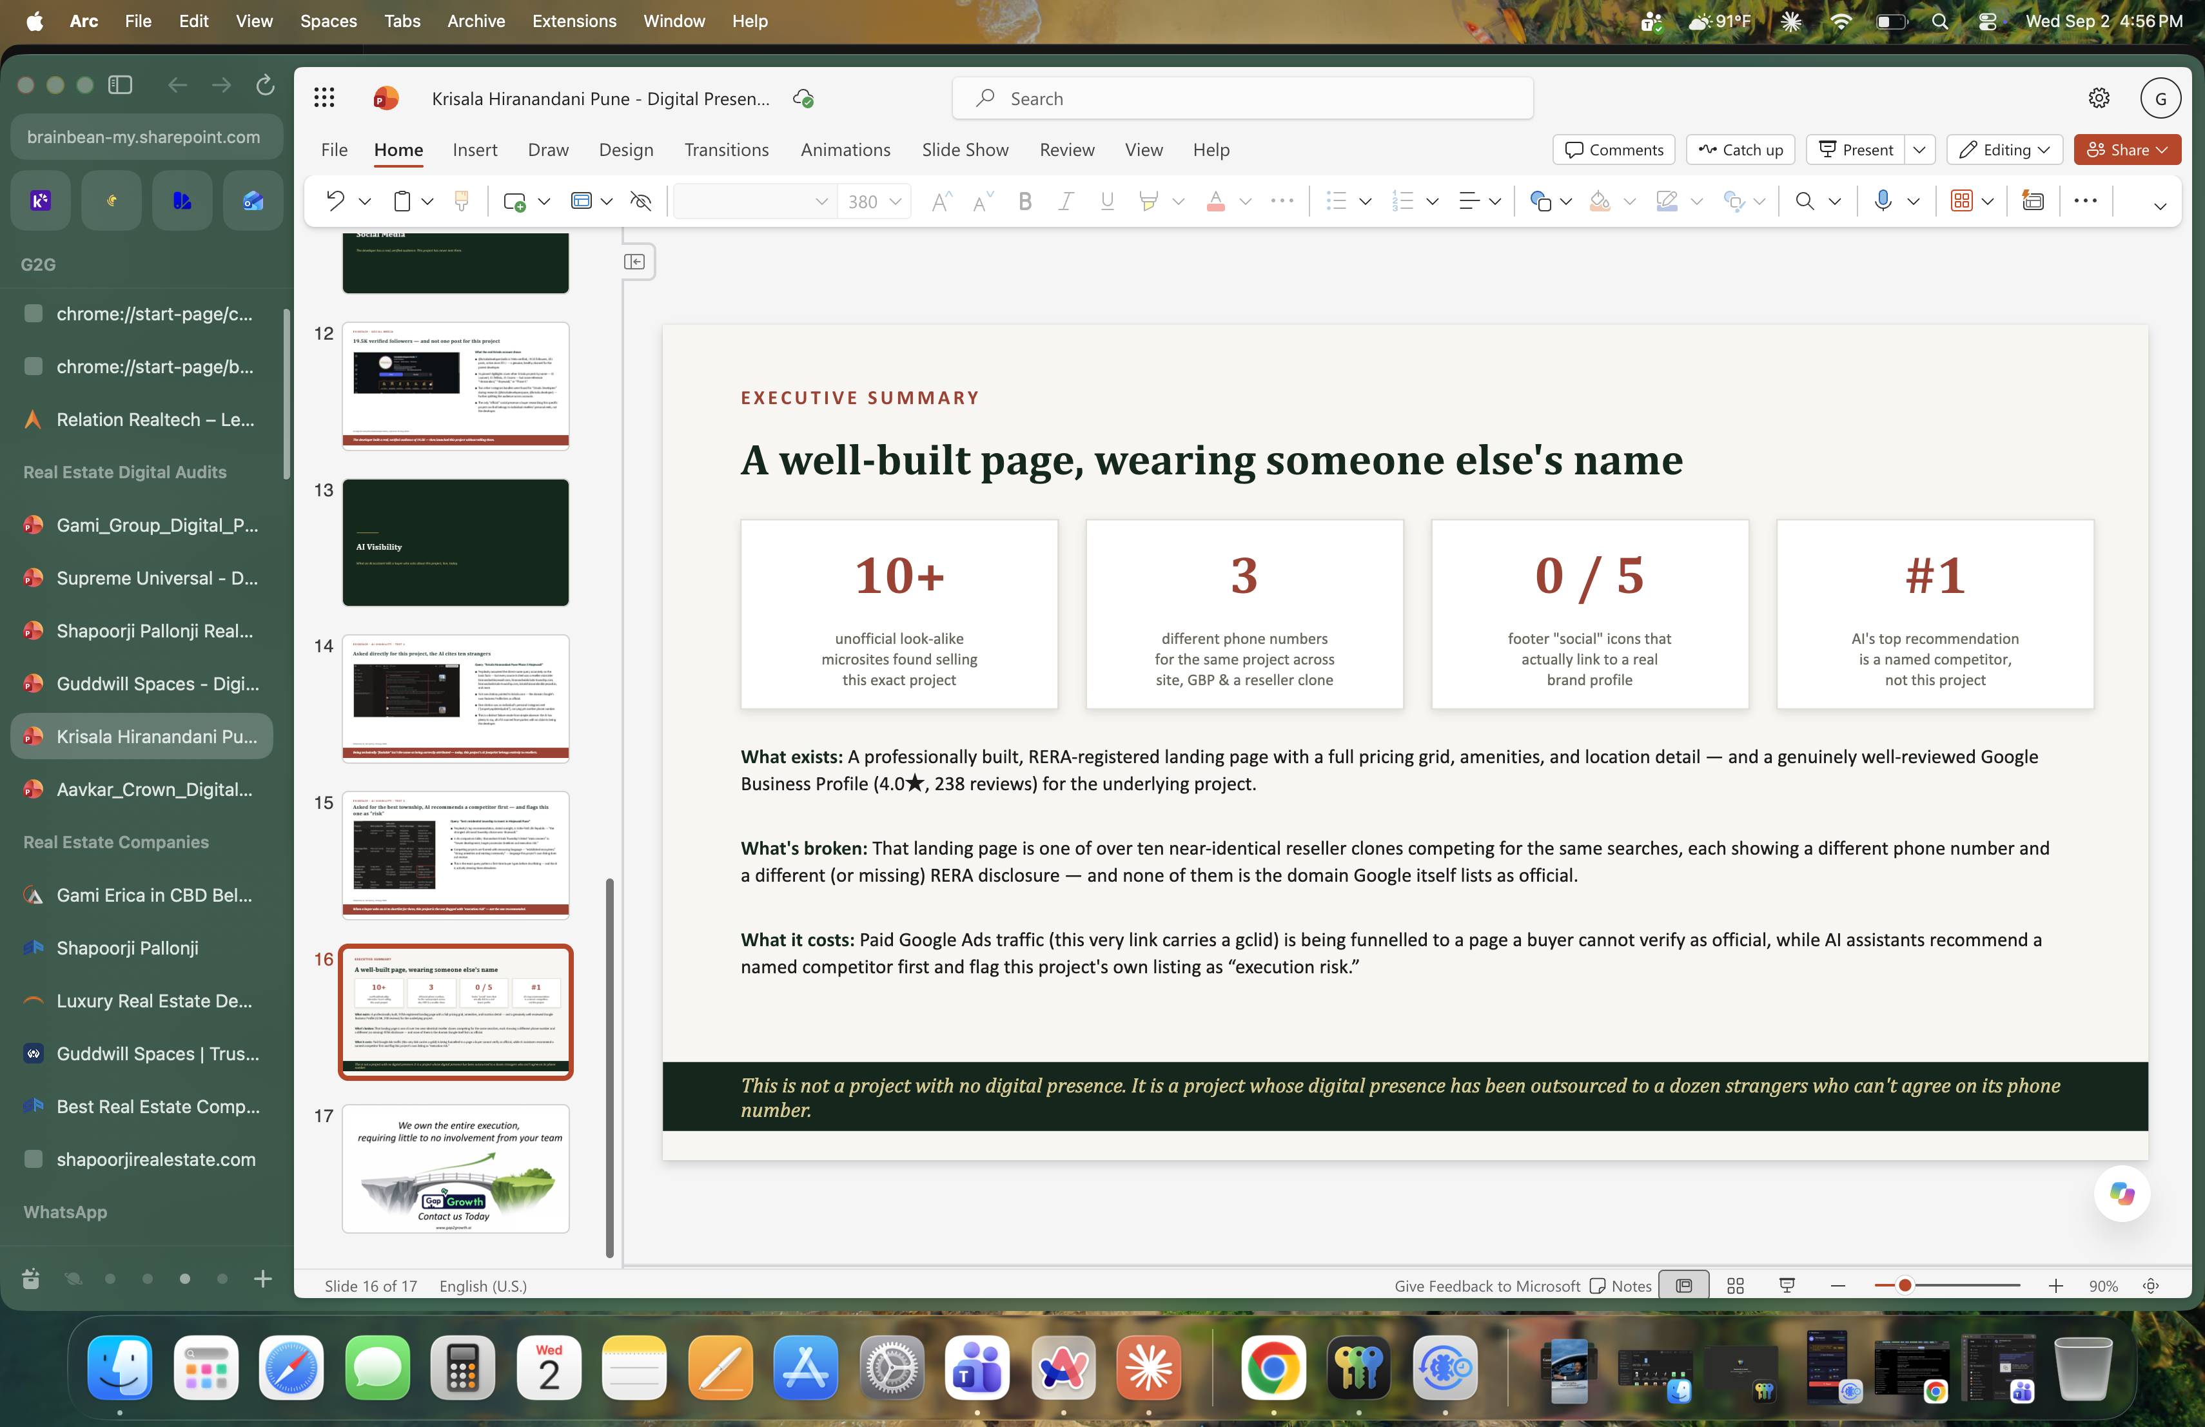This screenshot has width=2205, height=1427.
Task: Toggle Arc sidebar visibility icon
Action: tap(121, 85)
